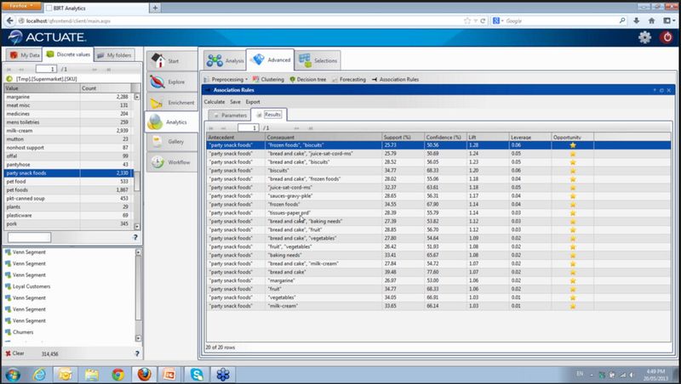This screenshot has width=681, height=384.
Task: Sort by the Lift column header
Action: (487, 137)
